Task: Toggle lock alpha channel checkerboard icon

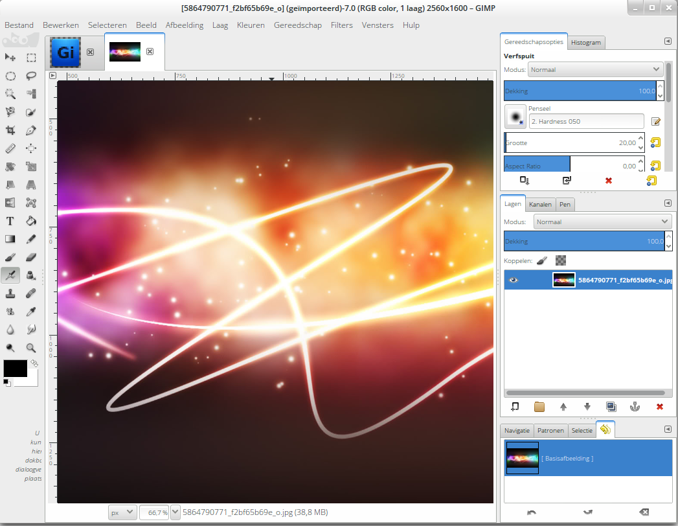Action: (561, 260)
